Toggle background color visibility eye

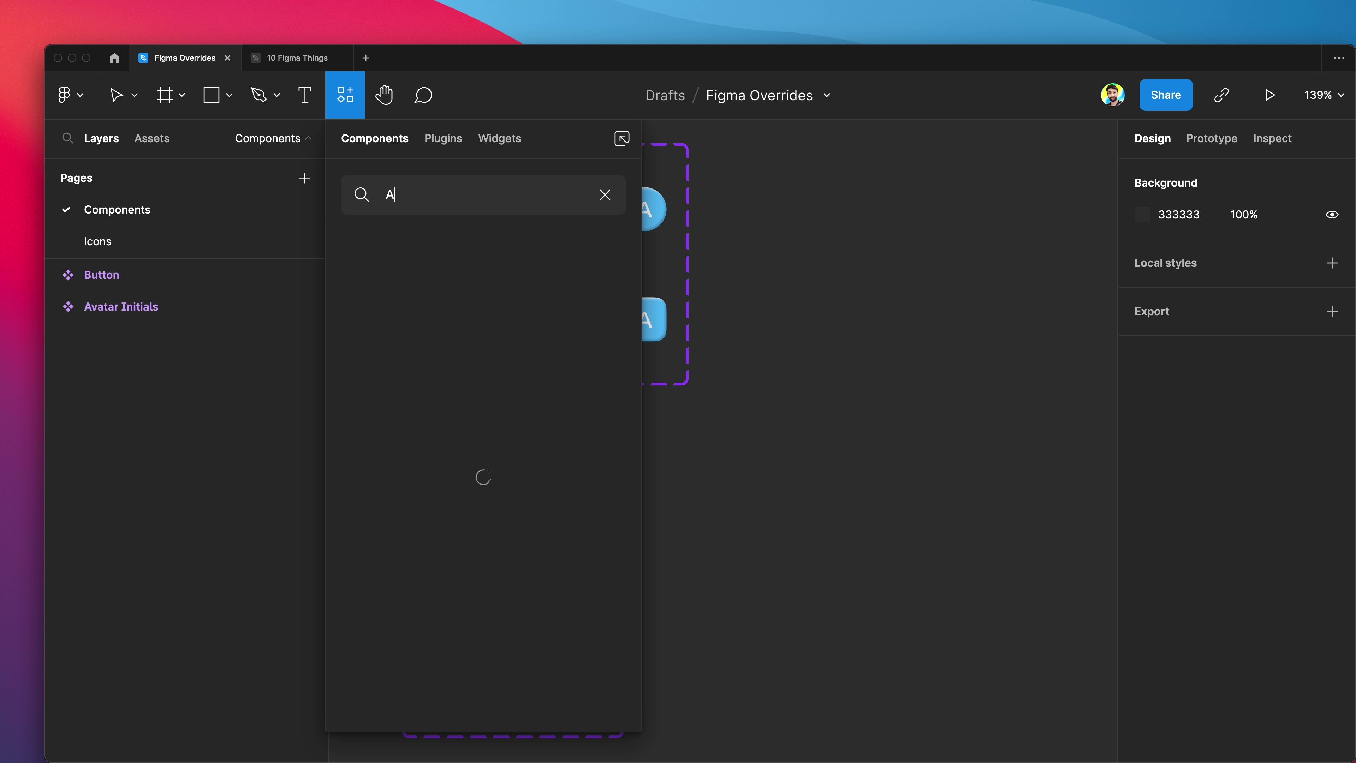[1332, 215]
